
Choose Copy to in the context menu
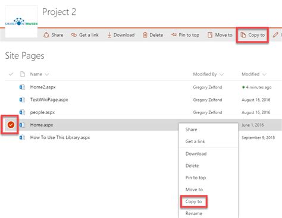tap(193, 201)
